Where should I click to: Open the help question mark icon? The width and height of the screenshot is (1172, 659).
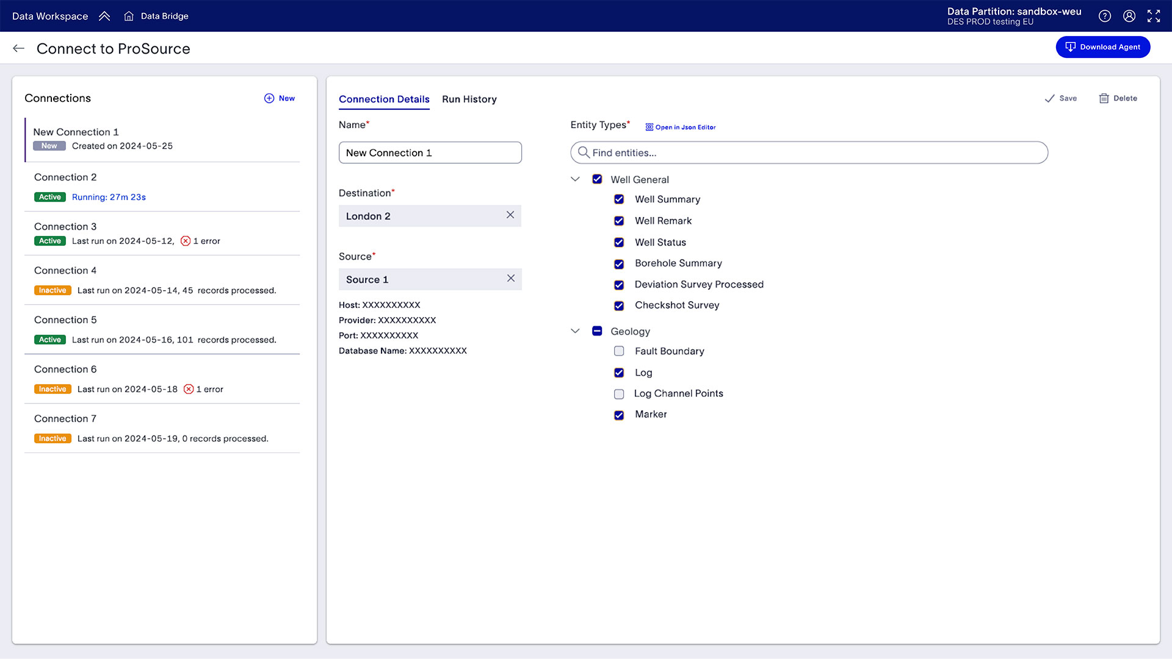click(1105, 16)
